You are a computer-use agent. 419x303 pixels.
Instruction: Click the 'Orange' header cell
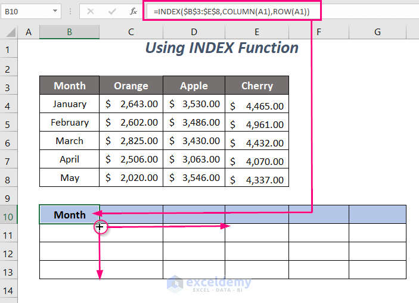tap(131, 86)
